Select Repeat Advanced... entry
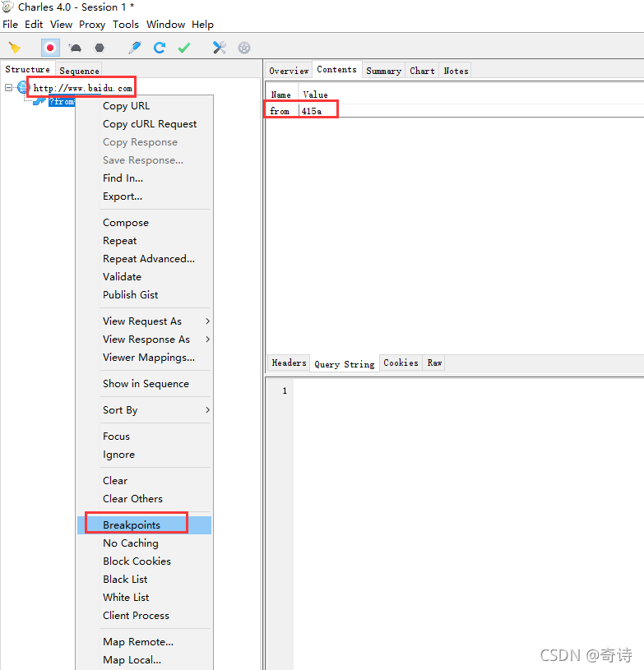 (x=144, y=258)
